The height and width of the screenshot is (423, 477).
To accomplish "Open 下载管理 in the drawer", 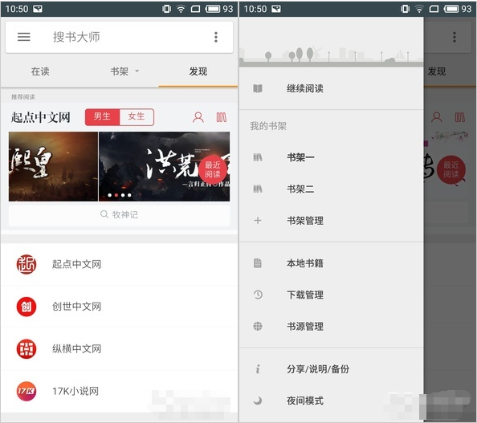I will (332, 295).
